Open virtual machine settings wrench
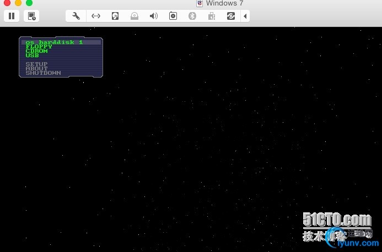Image resolution: width=382 pixels, height=252 pixels. point(76,16)
